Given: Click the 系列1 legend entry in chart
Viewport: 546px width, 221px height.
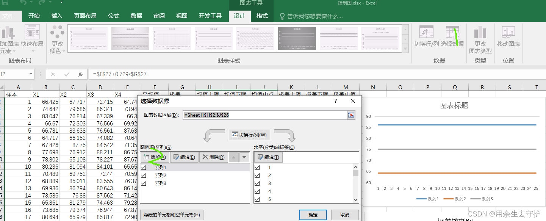Looking at the screenshot, I should (427, 199).
